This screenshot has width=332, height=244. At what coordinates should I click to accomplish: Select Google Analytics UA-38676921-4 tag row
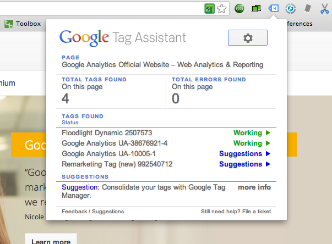pyautogui.click(x=166, y=143)
